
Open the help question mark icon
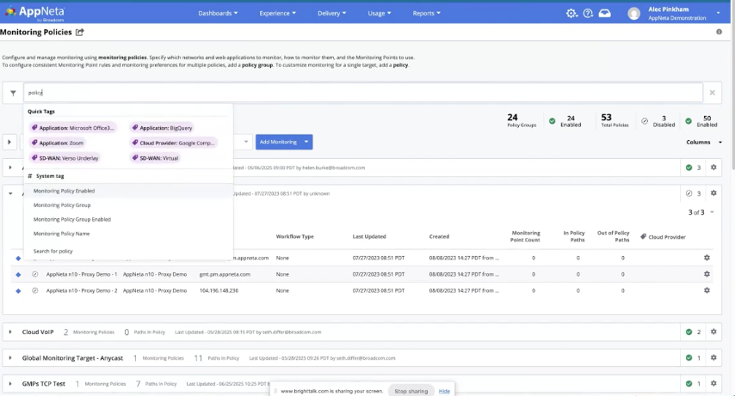(588, 14)
